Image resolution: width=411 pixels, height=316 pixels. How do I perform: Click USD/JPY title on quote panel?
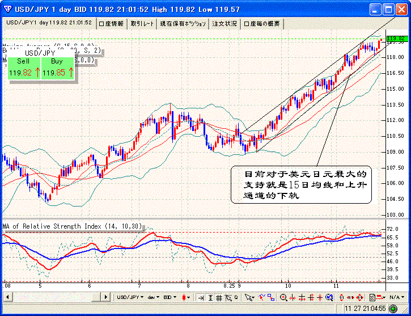(x=40, y=53)
